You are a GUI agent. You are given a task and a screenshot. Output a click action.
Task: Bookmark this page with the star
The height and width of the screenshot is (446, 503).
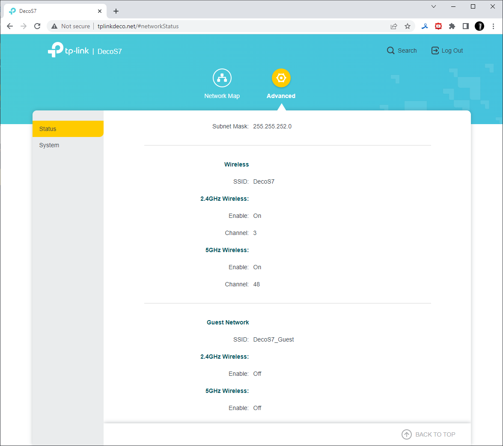(408, 26)
